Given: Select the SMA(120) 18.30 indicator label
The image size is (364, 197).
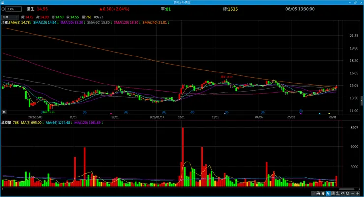Looking at the screenshot, I should pos(126,23).
